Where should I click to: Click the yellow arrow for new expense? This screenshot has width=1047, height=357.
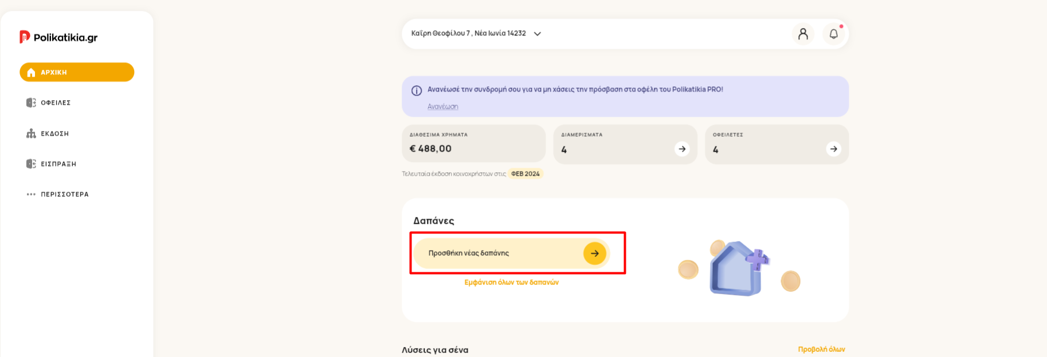[595, 253]
